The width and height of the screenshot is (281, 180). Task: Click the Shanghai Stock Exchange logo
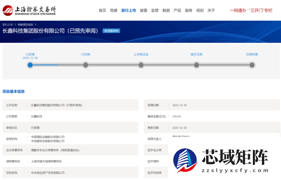pos(29,10)
